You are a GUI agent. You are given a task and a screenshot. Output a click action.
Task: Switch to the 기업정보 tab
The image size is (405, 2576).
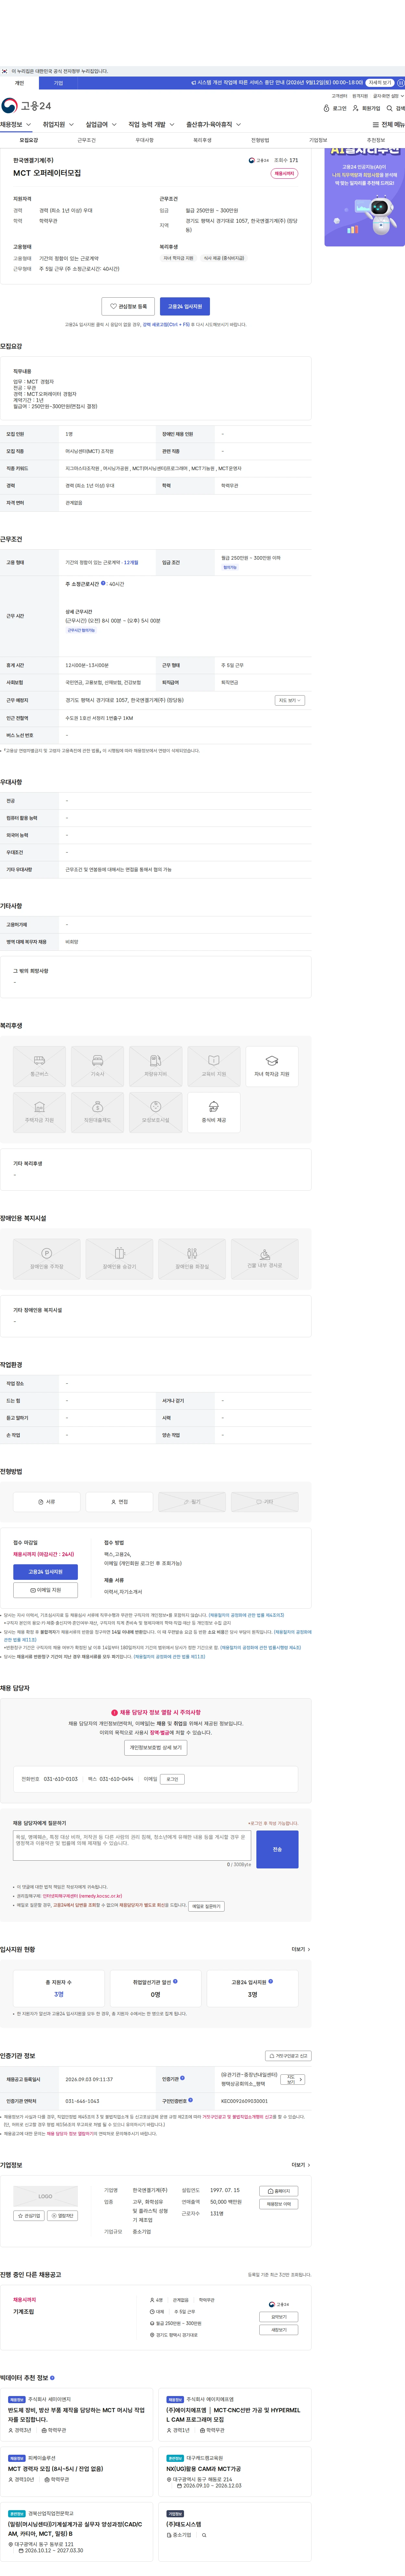[x=318, y=140]
